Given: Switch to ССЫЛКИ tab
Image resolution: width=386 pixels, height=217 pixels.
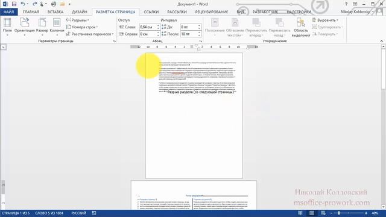Looking at the screenshot, I should coord(151,12).
